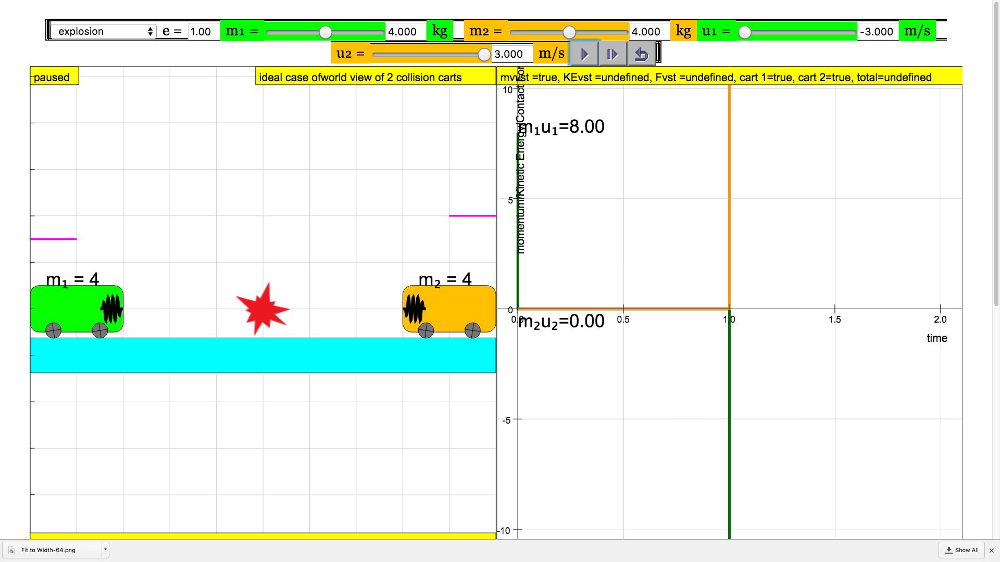Click the red explosion star

263,309
